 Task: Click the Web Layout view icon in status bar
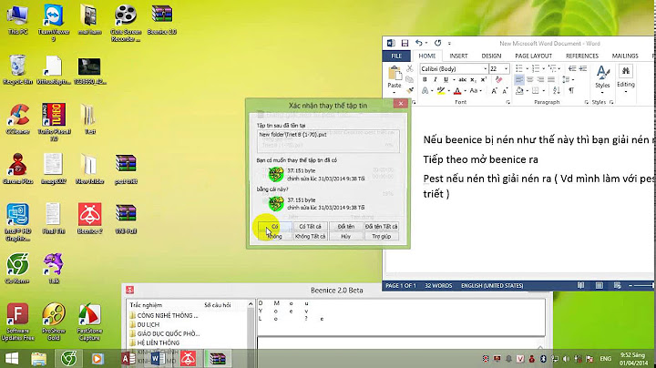(617, 286)
